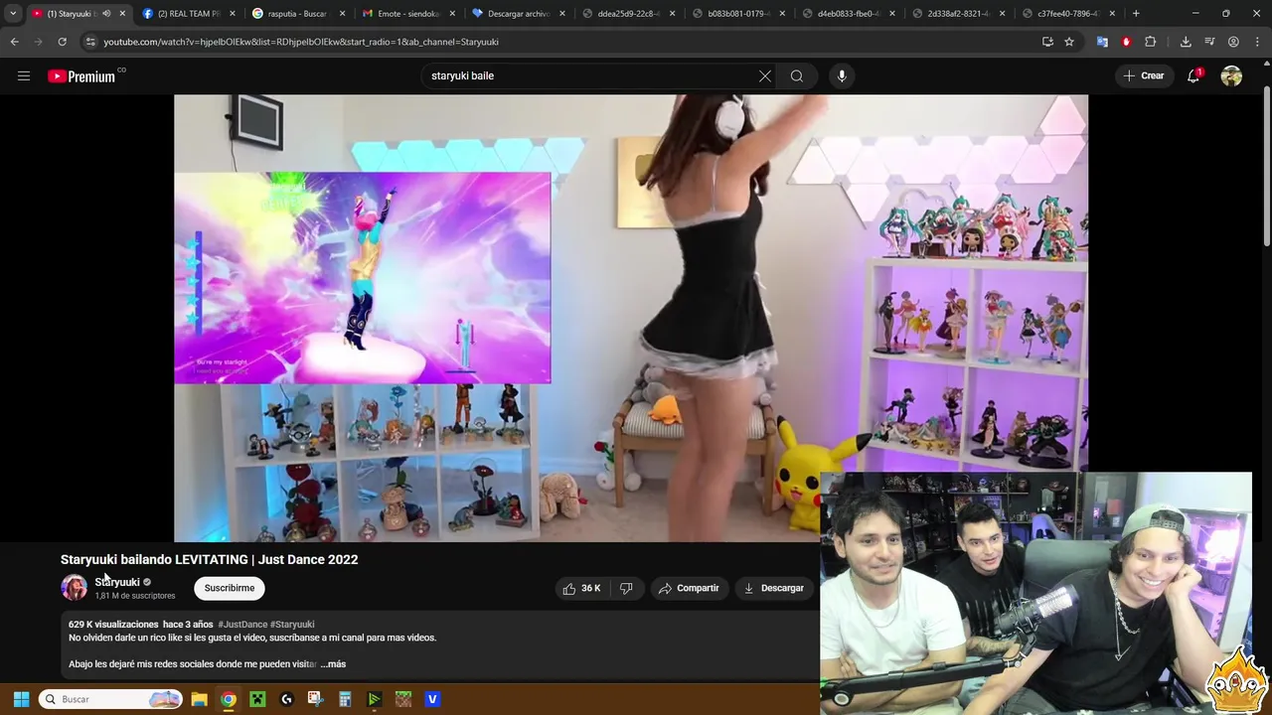Switch to the c37fee40-7896 tab
Image resolution: width=1272 pixels, height=715 pixels.
1068,14
